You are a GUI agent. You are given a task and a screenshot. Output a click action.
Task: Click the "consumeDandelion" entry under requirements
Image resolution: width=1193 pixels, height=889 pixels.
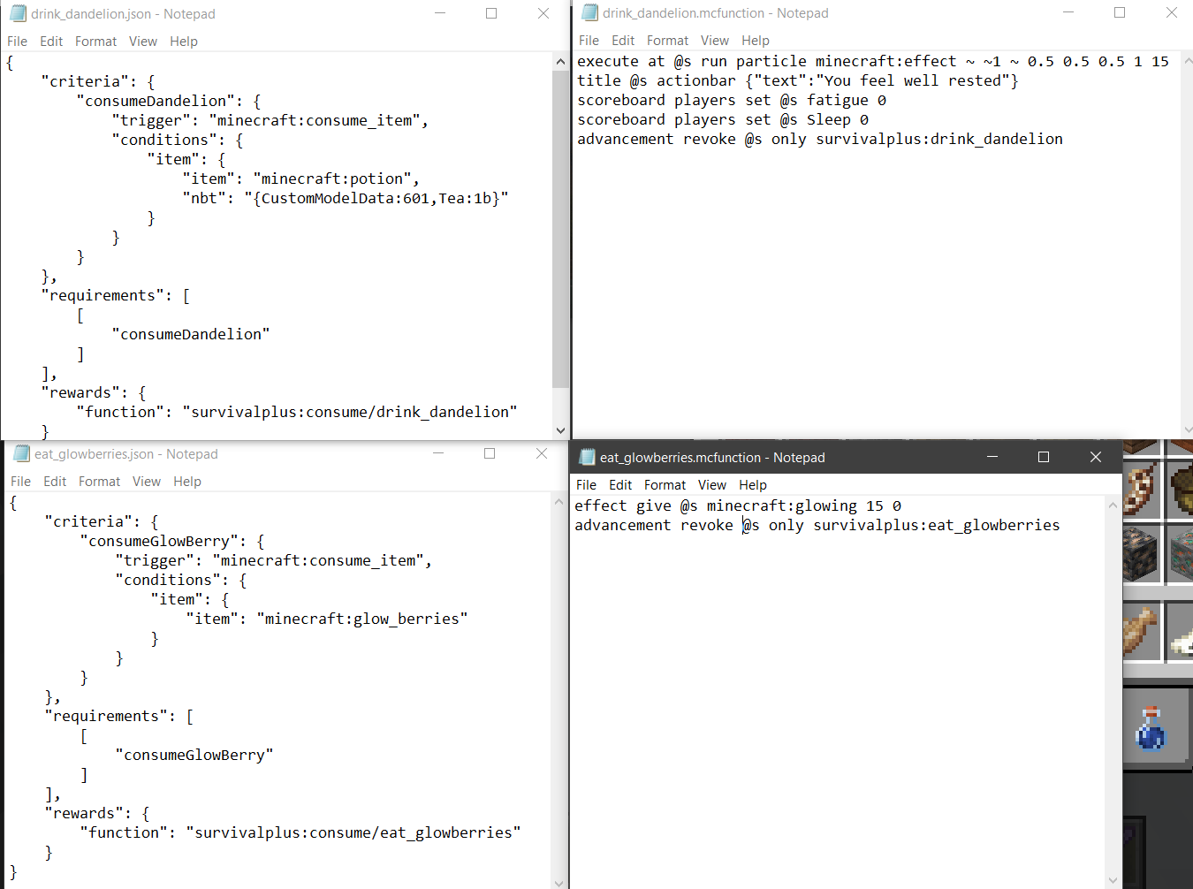click(191, 334)
